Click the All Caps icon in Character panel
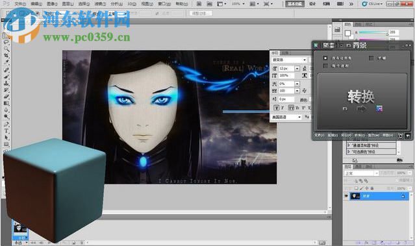This screenshot has width=415, height=246. coord(291,108)
